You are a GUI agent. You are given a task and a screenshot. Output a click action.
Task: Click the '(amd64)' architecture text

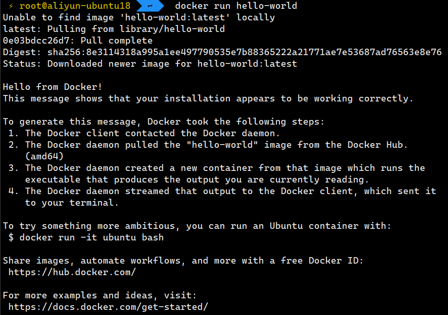(44, 156)
